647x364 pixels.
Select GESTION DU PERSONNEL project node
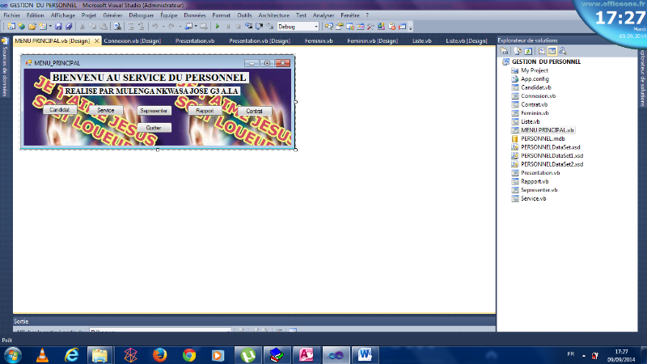[546, 61]
